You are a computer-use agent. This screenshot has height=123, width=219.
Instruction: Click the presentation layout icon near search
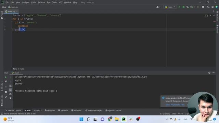pyautogui.click(x=203, y=7)
